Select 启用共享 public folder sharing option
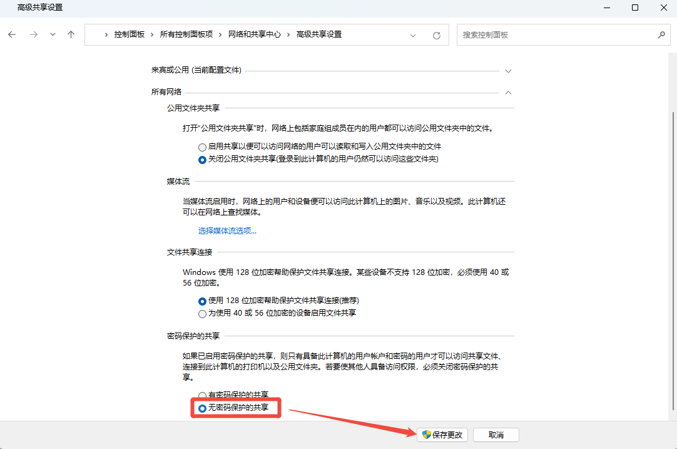This screenshot has height=449, width=677. click(202, 147)
